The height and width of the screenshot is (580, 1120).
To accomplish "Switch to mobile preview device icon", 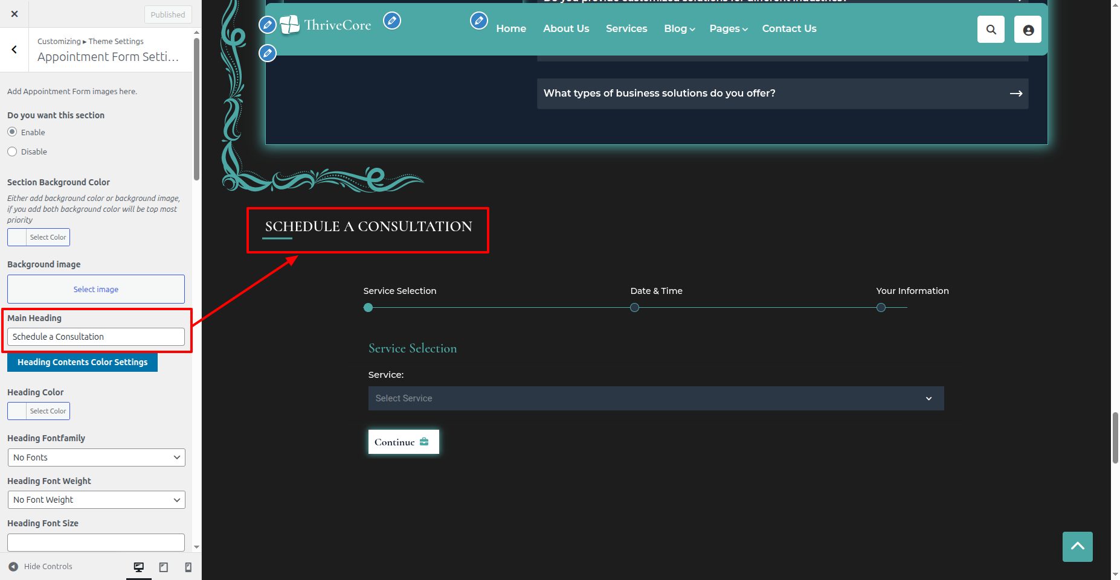I will [x=188, y=567].
